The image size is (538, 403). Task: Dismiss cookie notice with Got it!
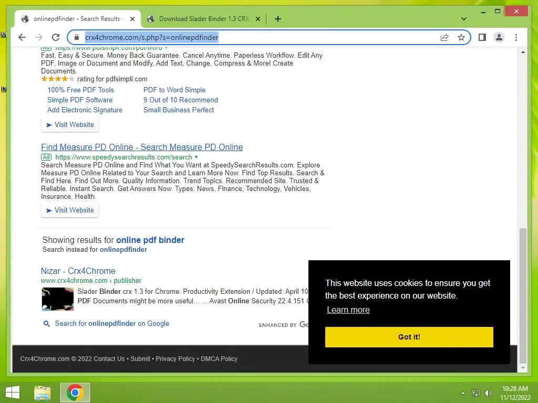coord(409,337)
